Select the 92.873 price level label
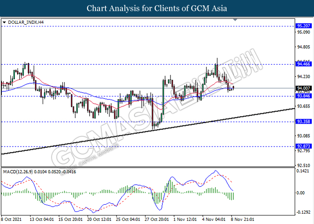Viewport: 314px width, 224px height. [x=304, y=146]
